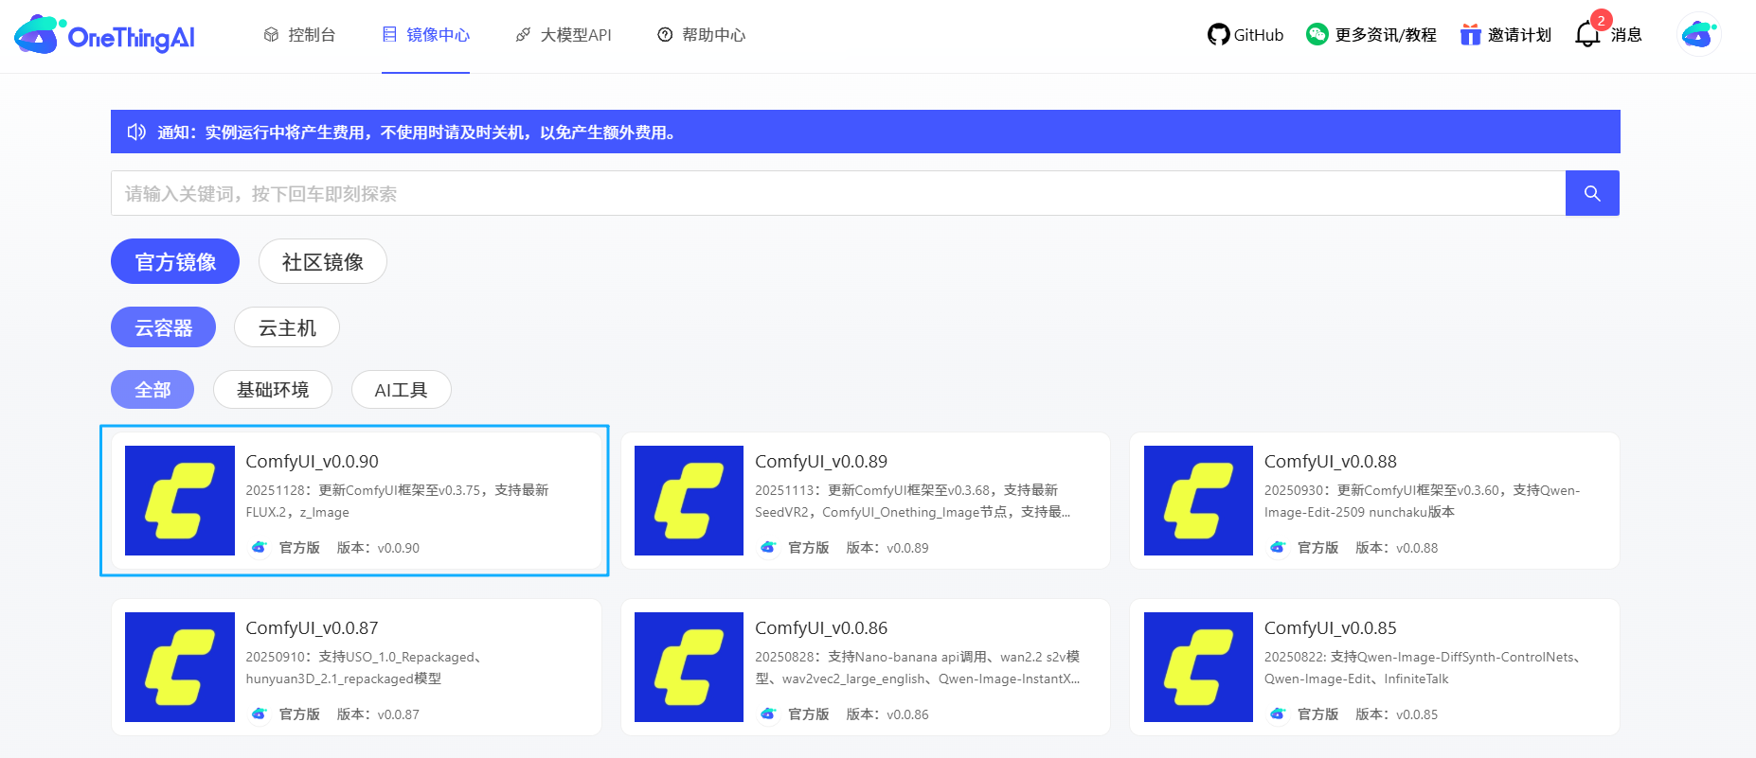Open the 控制台 nav tab
Image resolution: width=1756 pixels, height=758 pixels.
pyautogui.click(x=299, y=35)
